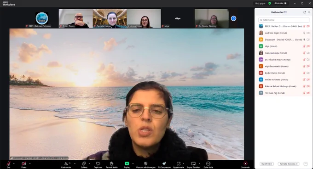Launch the AI Companion button
Screen dimensions: 313x169
pos(164,164)
